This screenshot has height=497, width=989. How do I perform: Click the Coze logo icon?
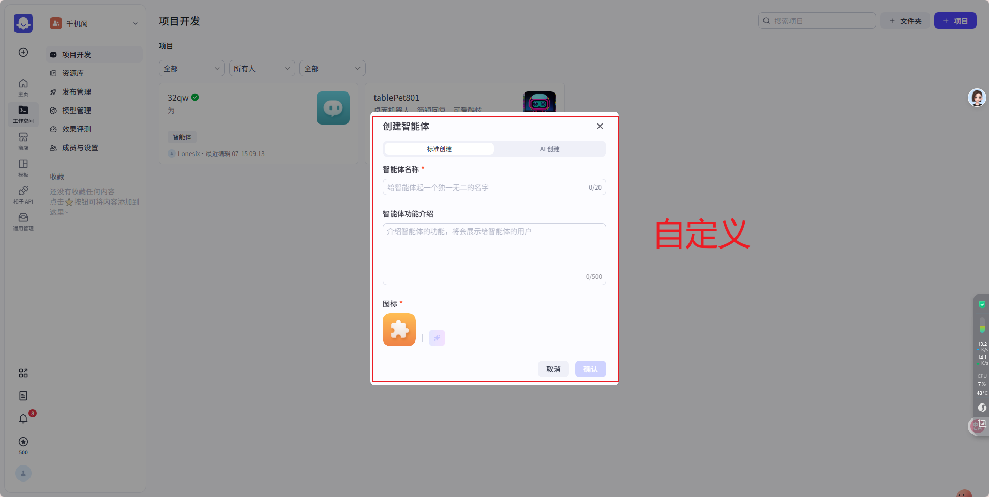23,23
